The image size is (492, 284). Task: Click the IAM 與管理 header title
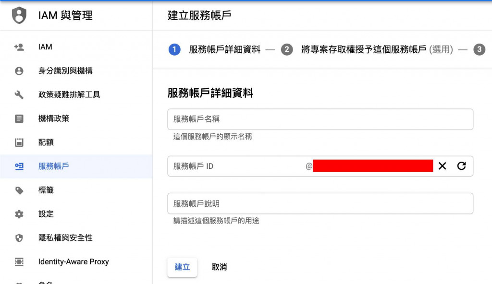coord(65,15)
